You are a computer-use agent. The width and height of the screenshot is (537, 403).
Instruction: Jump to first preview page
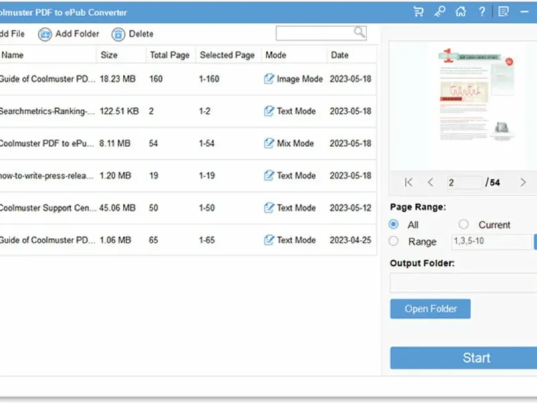click(x=409, y=182)
